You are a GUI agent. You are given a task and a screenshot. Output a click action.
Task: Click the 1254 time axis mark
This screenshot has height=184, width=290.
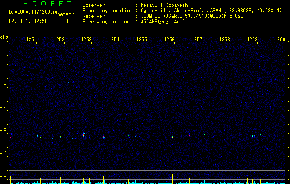pyautogui.click(x=114, y=40)
